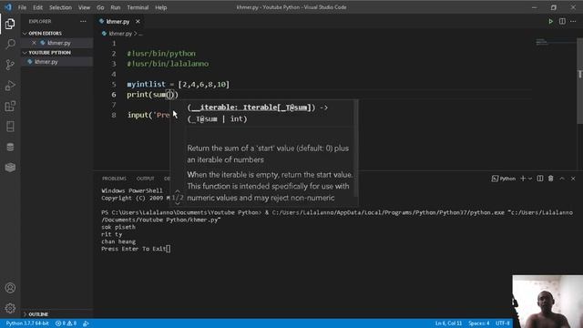Open the Selection menu
Viewport: 583px width, 328px height.
[x=60, y=7]
